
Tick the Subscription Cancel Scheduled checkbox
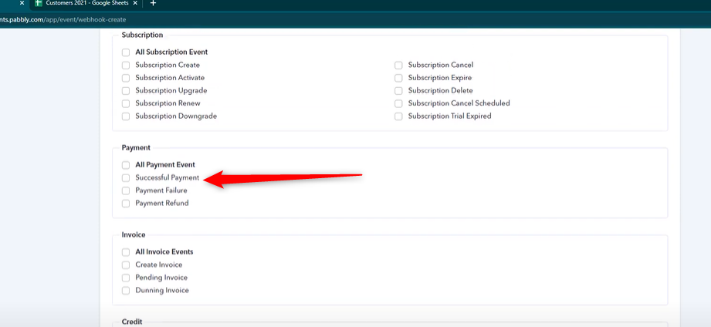pos(398,103)
